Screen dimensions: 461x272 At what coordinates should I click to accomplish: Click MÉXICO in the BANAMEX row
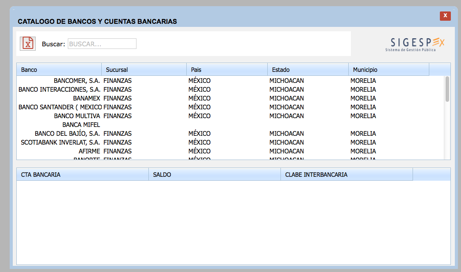(199, 98)
